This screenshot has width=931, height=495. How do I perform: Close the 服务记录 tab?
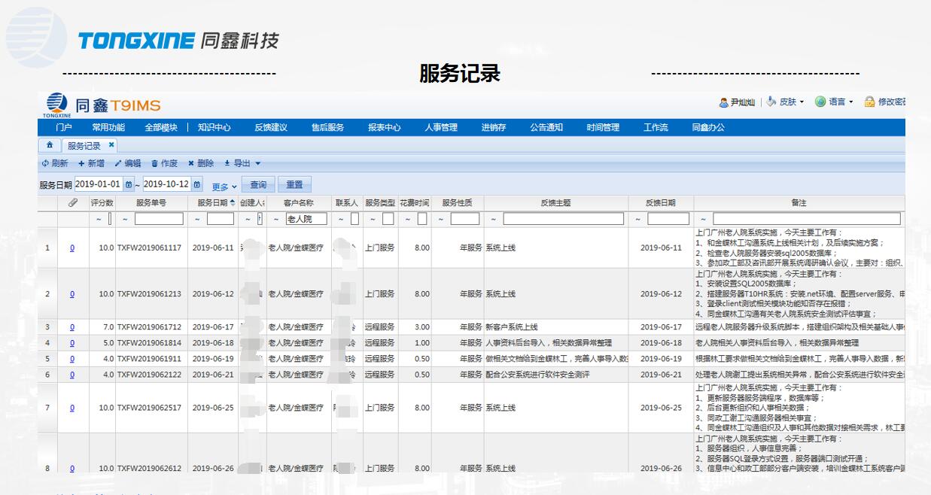pyautogui.click(x=111, y=145)
